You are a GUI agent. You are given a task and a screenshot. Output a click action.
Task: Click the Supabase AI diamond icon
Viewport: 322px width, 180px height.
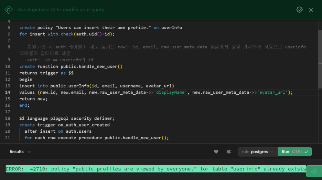point(9,10)
